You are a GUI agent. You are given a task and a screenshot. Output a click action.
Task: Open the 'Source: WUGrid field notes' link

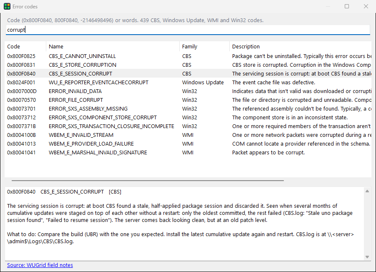(x=40, y=265)
